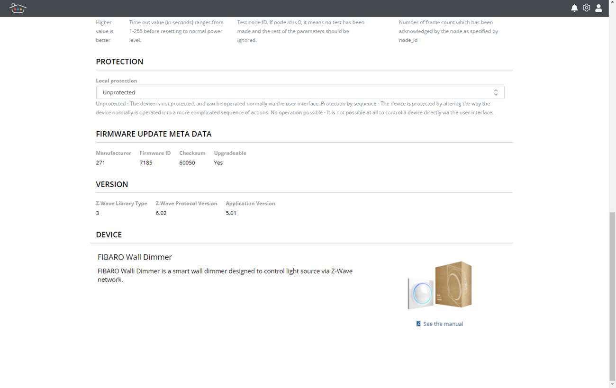This screenshot has width=616, height=388.
Task: Select the FIBARO Wall Dimmer title
Action: pyautogui.click(x=135, y=257)
